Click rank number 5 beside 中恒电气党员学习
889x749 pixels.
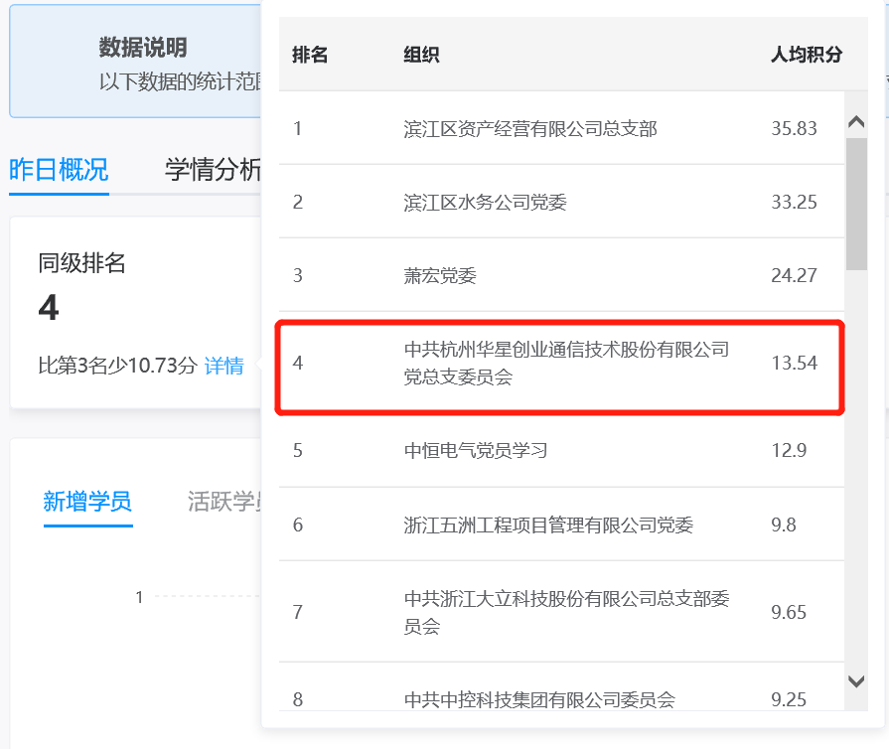click(298, 451)
